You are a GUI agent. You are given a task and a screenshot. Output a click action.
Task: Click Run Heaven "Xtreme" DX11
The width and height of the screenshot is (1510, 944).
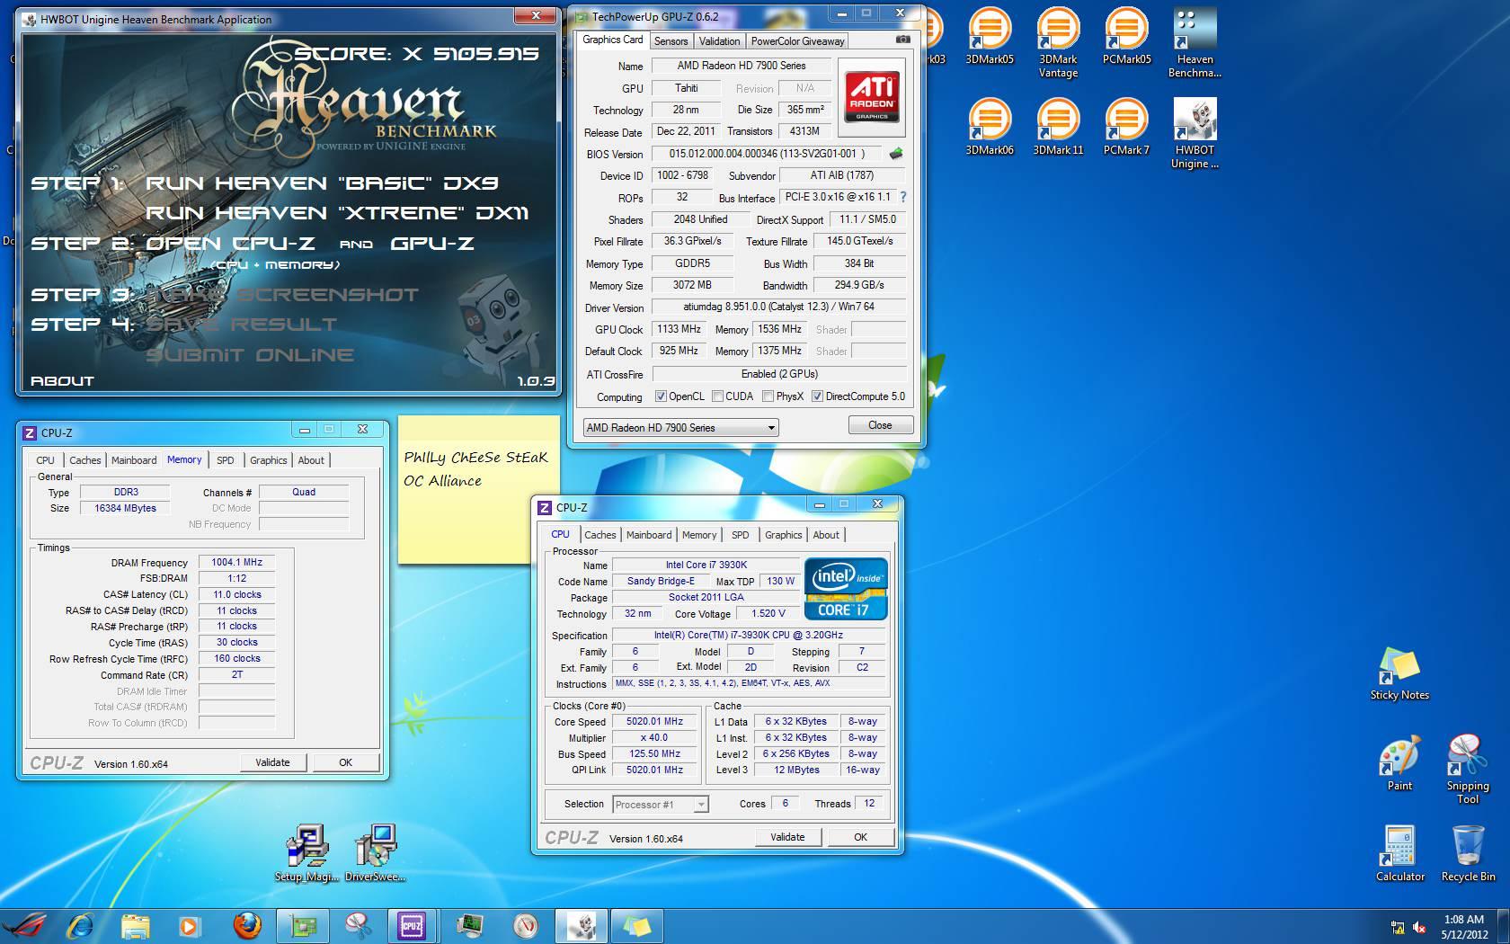[x=337, y=213]
